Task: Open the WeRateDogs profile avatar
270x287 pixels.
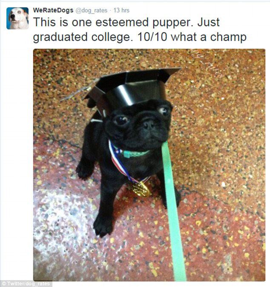Action: [x=17, y=18]
